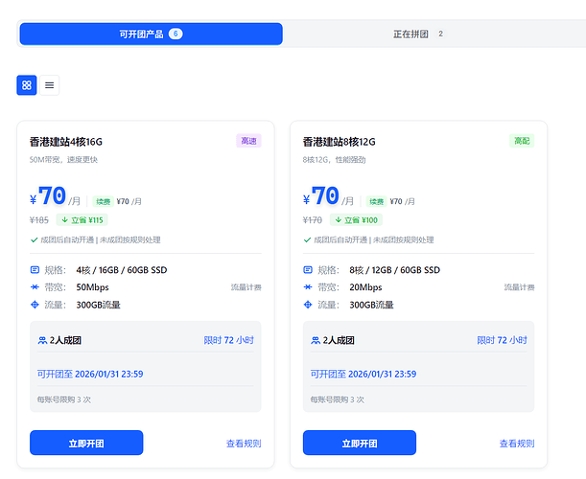Click the 立省 ¥100 savings badge

pos(356,220)
